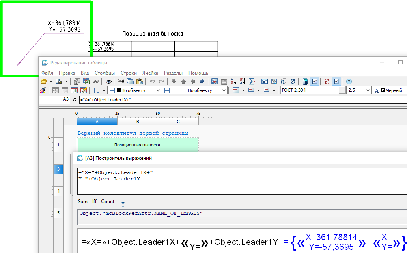Click the cut (scissors) icon
Screen dimensions: 407x253
tap(121, 81)
